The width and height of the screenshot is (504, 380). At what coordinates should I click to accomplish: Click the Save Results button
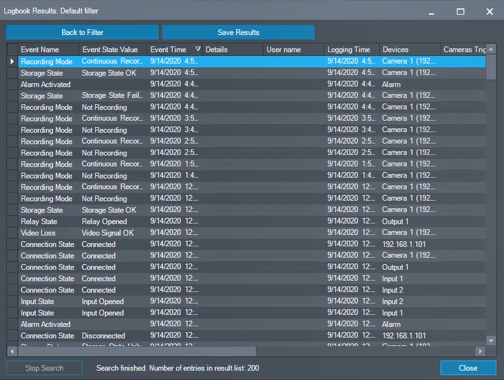[x=238, y=32]
